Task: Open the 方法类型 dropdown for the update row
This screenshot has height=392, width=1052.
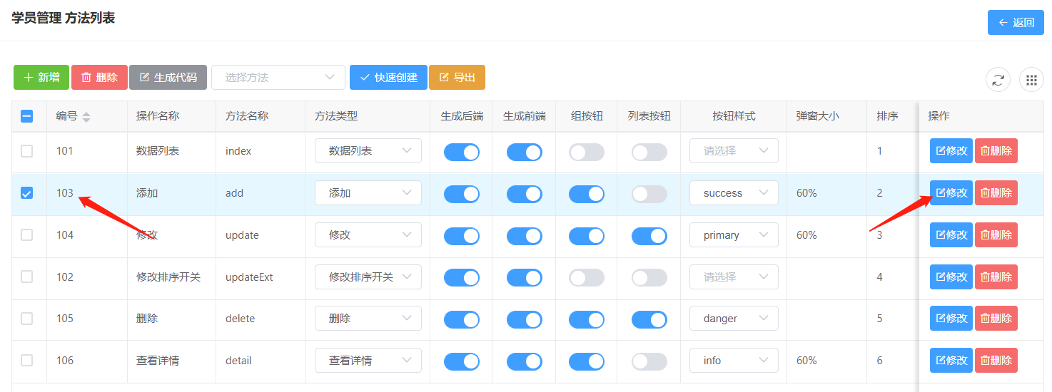Action: pyautogui.click(x=368, y=235)
